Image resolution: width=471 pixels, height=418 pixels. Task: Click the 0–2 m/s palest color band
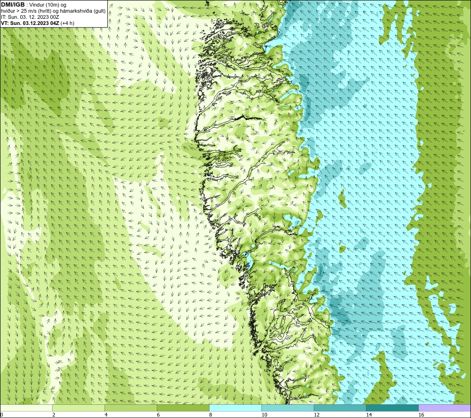pos(26,408)
